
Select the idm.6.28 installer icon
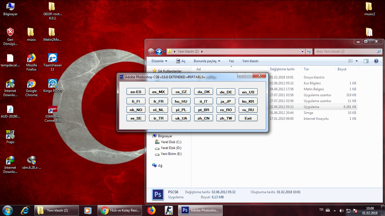[x=31, y=163]
